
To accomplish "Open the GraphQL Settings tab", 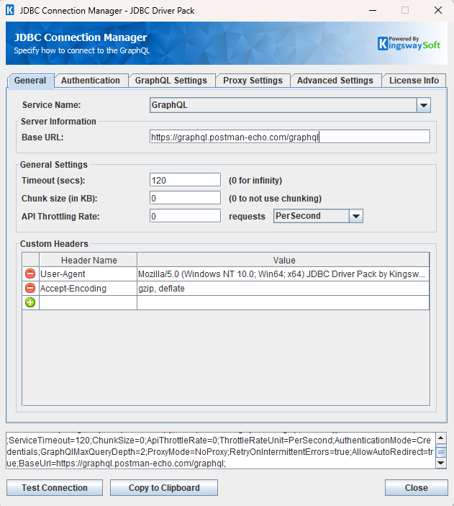I will (171, 81).
